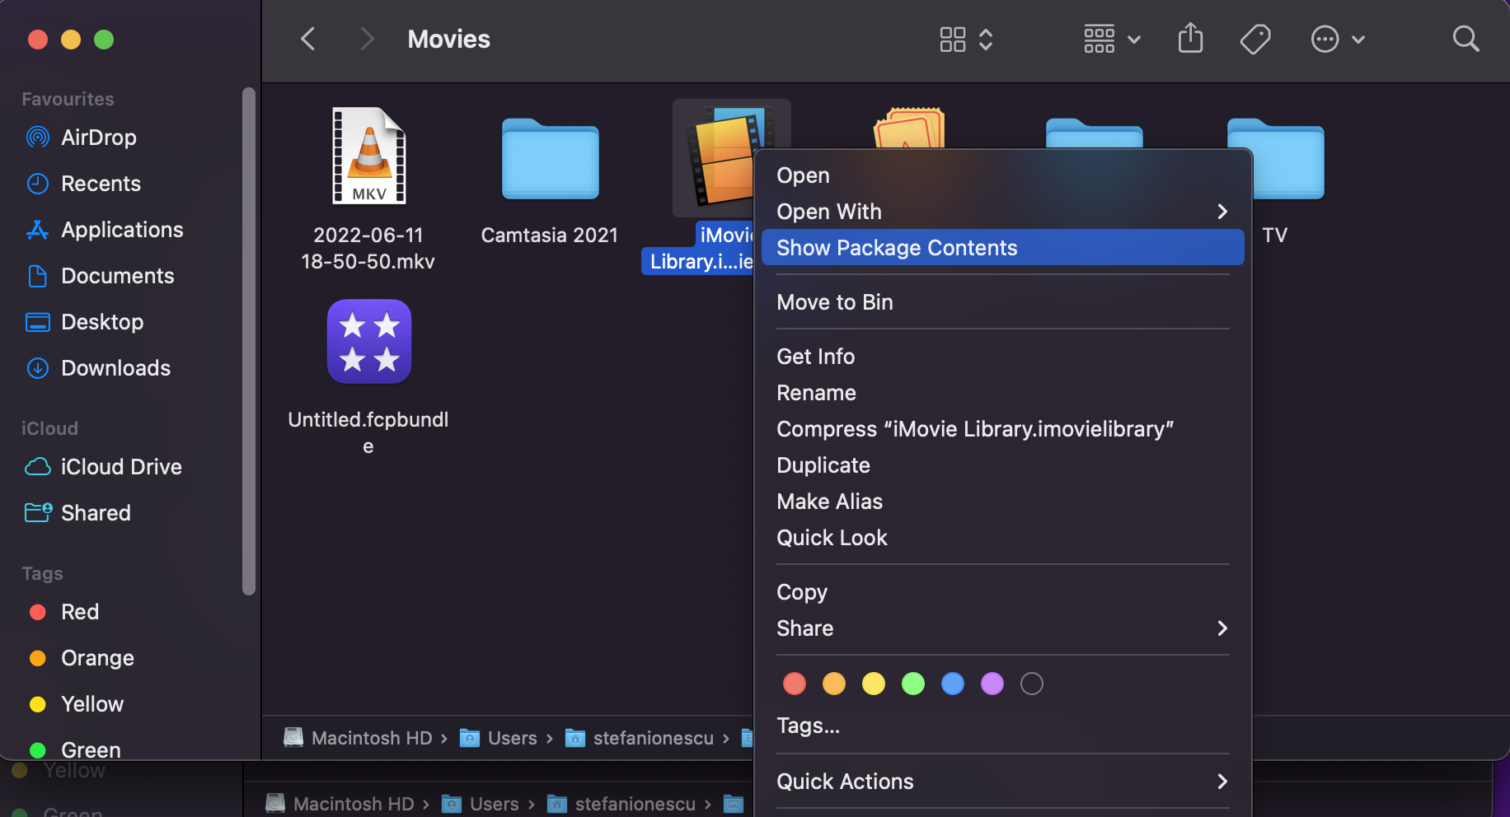Apply the red tag color swatch

pos(794,683)
